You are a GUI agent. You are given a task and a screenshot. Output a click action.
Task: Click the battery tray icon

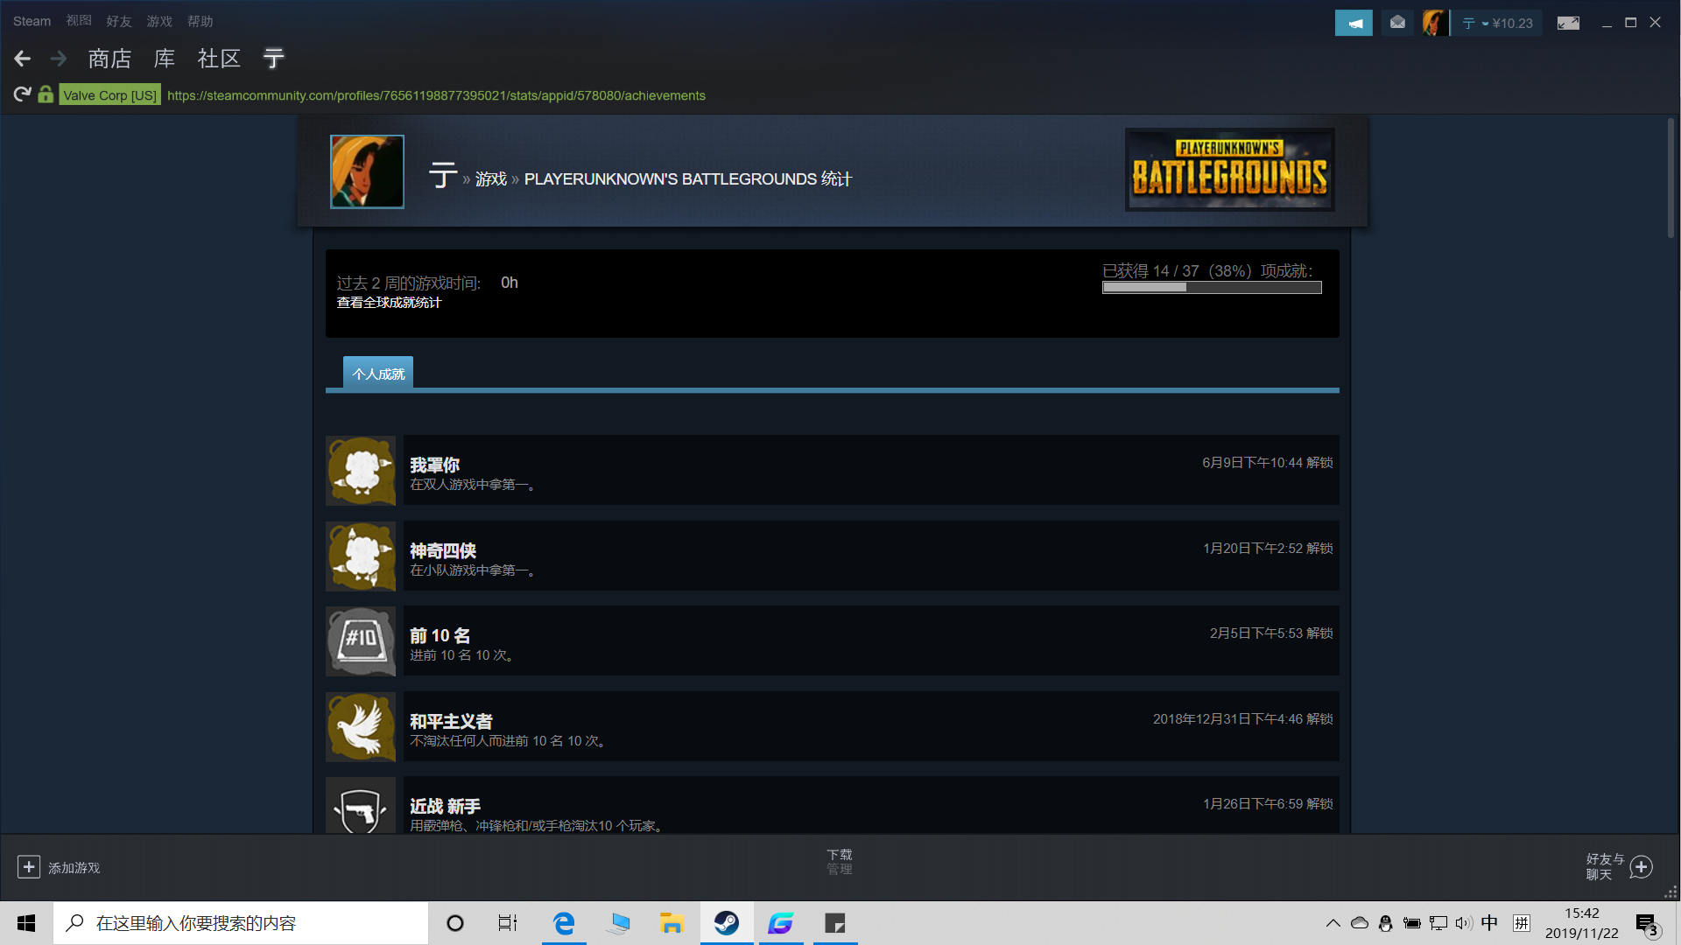pos(1411,923)
